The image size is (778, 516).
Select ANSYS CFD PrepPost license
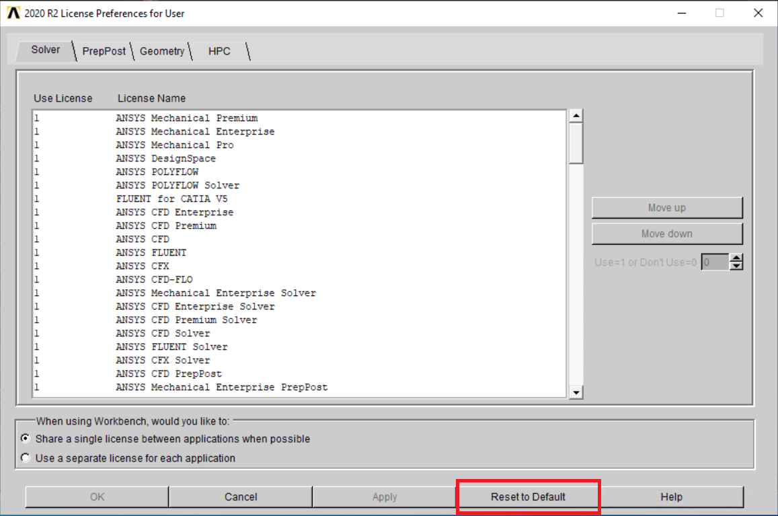(x=299, y=373)
